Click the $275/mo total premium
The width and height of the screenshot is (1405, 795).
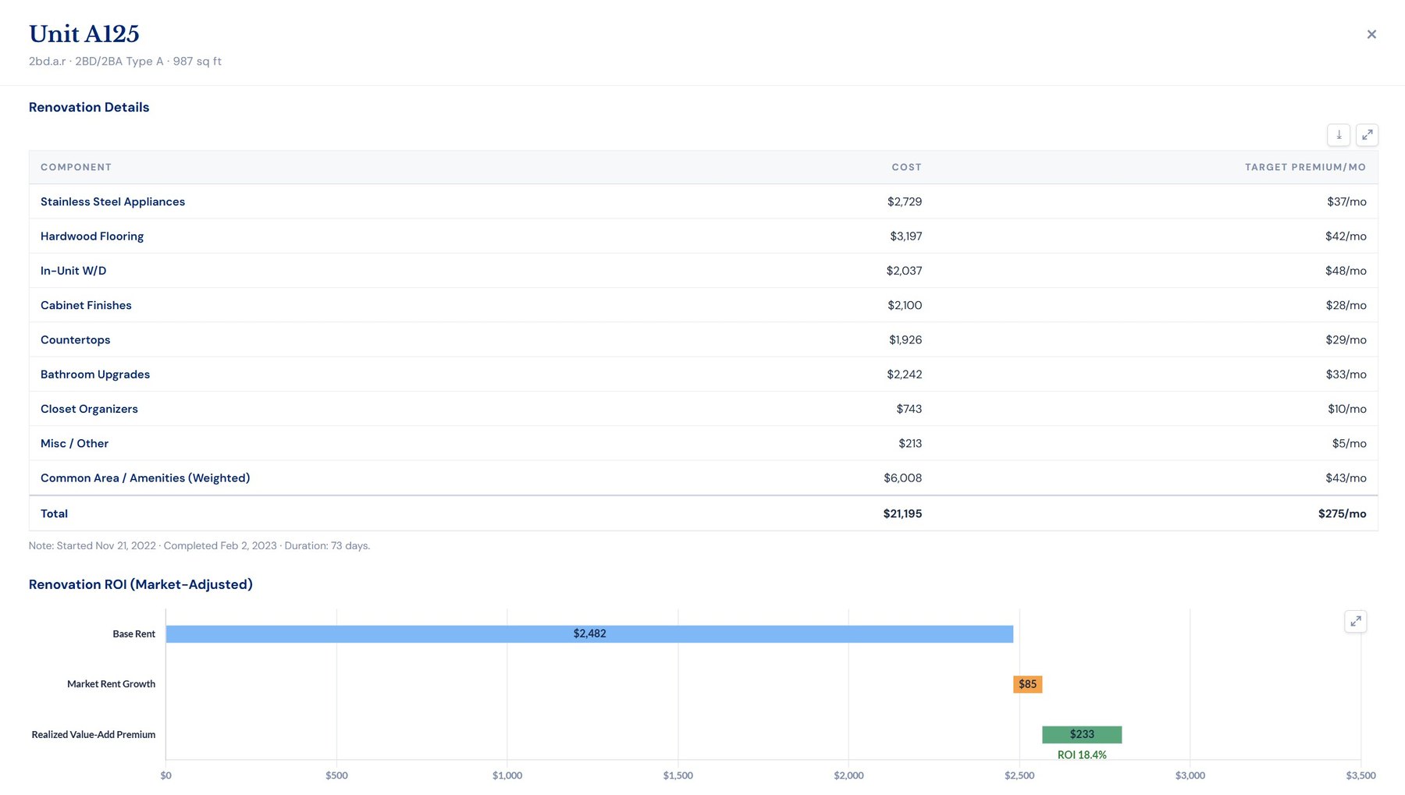pos(1343,513)
